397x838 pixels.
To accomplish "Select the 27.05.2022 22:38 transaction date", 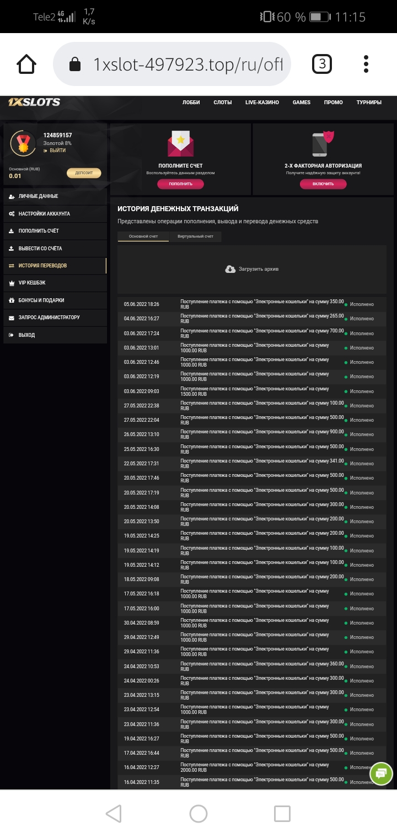I will tap(142, 406).
